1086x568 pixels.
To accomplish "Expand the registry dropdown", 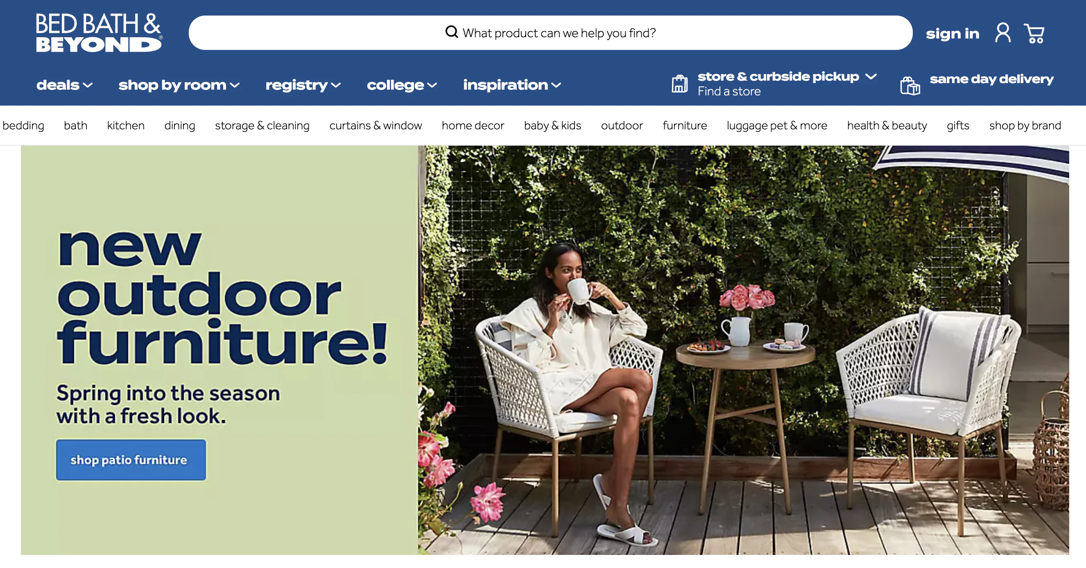I will (x=303, y=85).
